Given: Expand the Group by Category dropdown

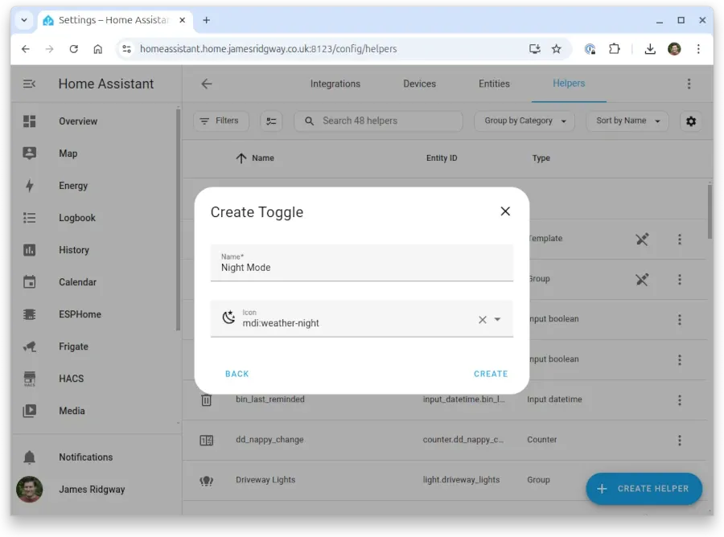Looking at the screenshot, I should point(524,121).
